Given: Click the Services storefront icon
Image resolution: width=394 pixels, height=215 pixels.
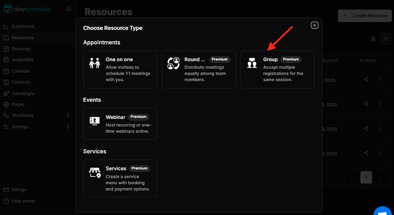Looking at the screenshot, I should click(95, 173).
